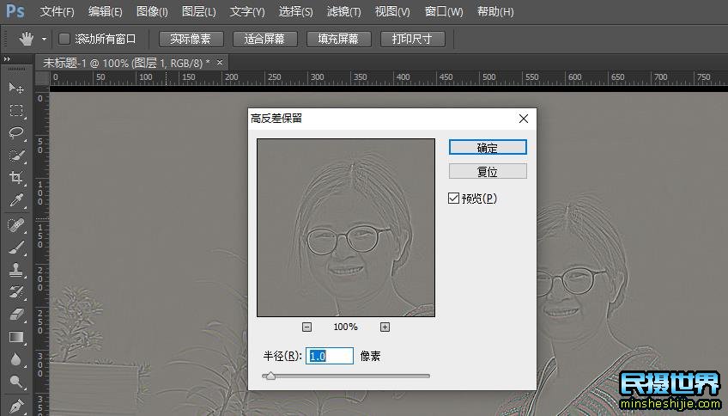Open the 窗口(W) menu

[x=444, y=12]
